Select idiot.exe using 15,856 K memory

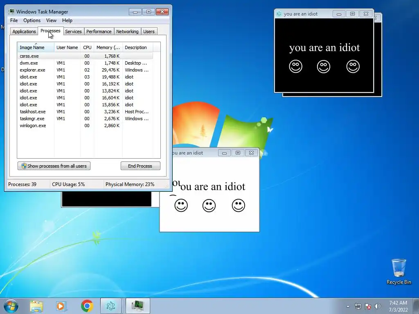click(x=85, y=105)
